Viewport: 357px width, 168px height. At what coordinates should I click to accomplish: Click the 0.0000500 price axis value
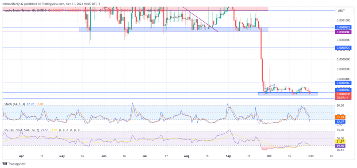[343, 69]
